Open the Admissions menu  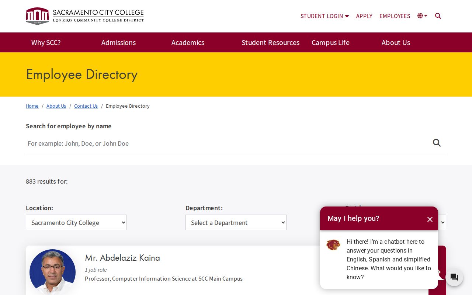click(118, 42)
